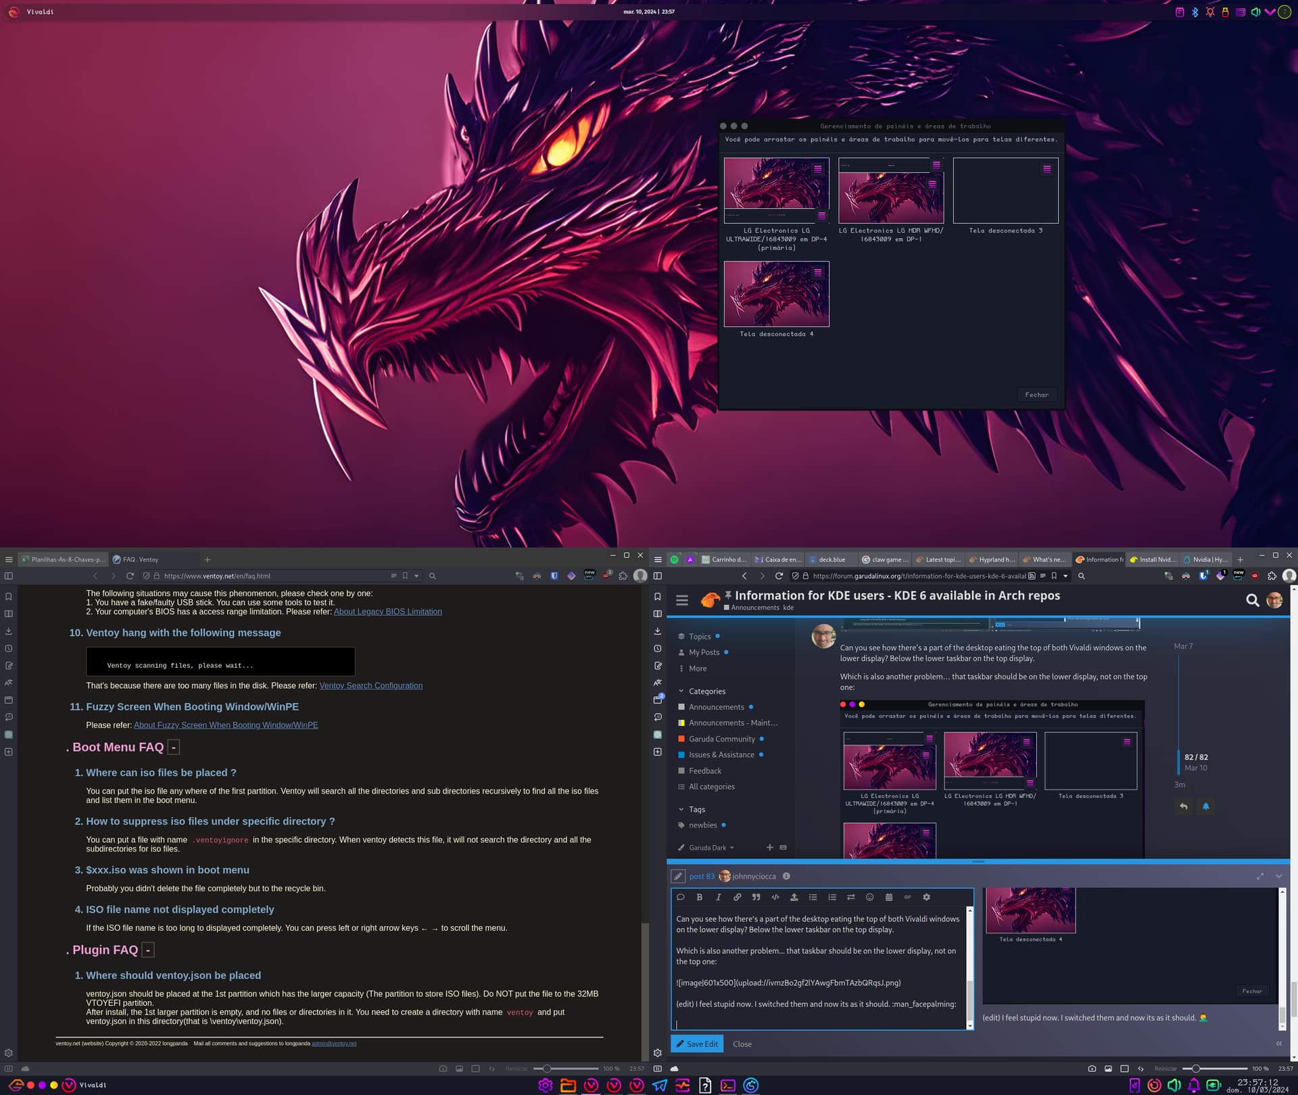Toggle page tiling in right Vivaldi status bar
The width and height of the screenshot is (1298, 1095).
[1124, 1069]
